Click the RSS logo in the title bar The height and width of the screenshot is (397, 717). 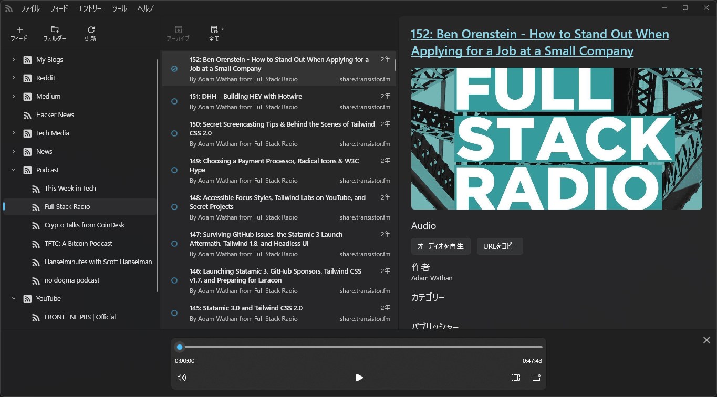tap(8, 8)
